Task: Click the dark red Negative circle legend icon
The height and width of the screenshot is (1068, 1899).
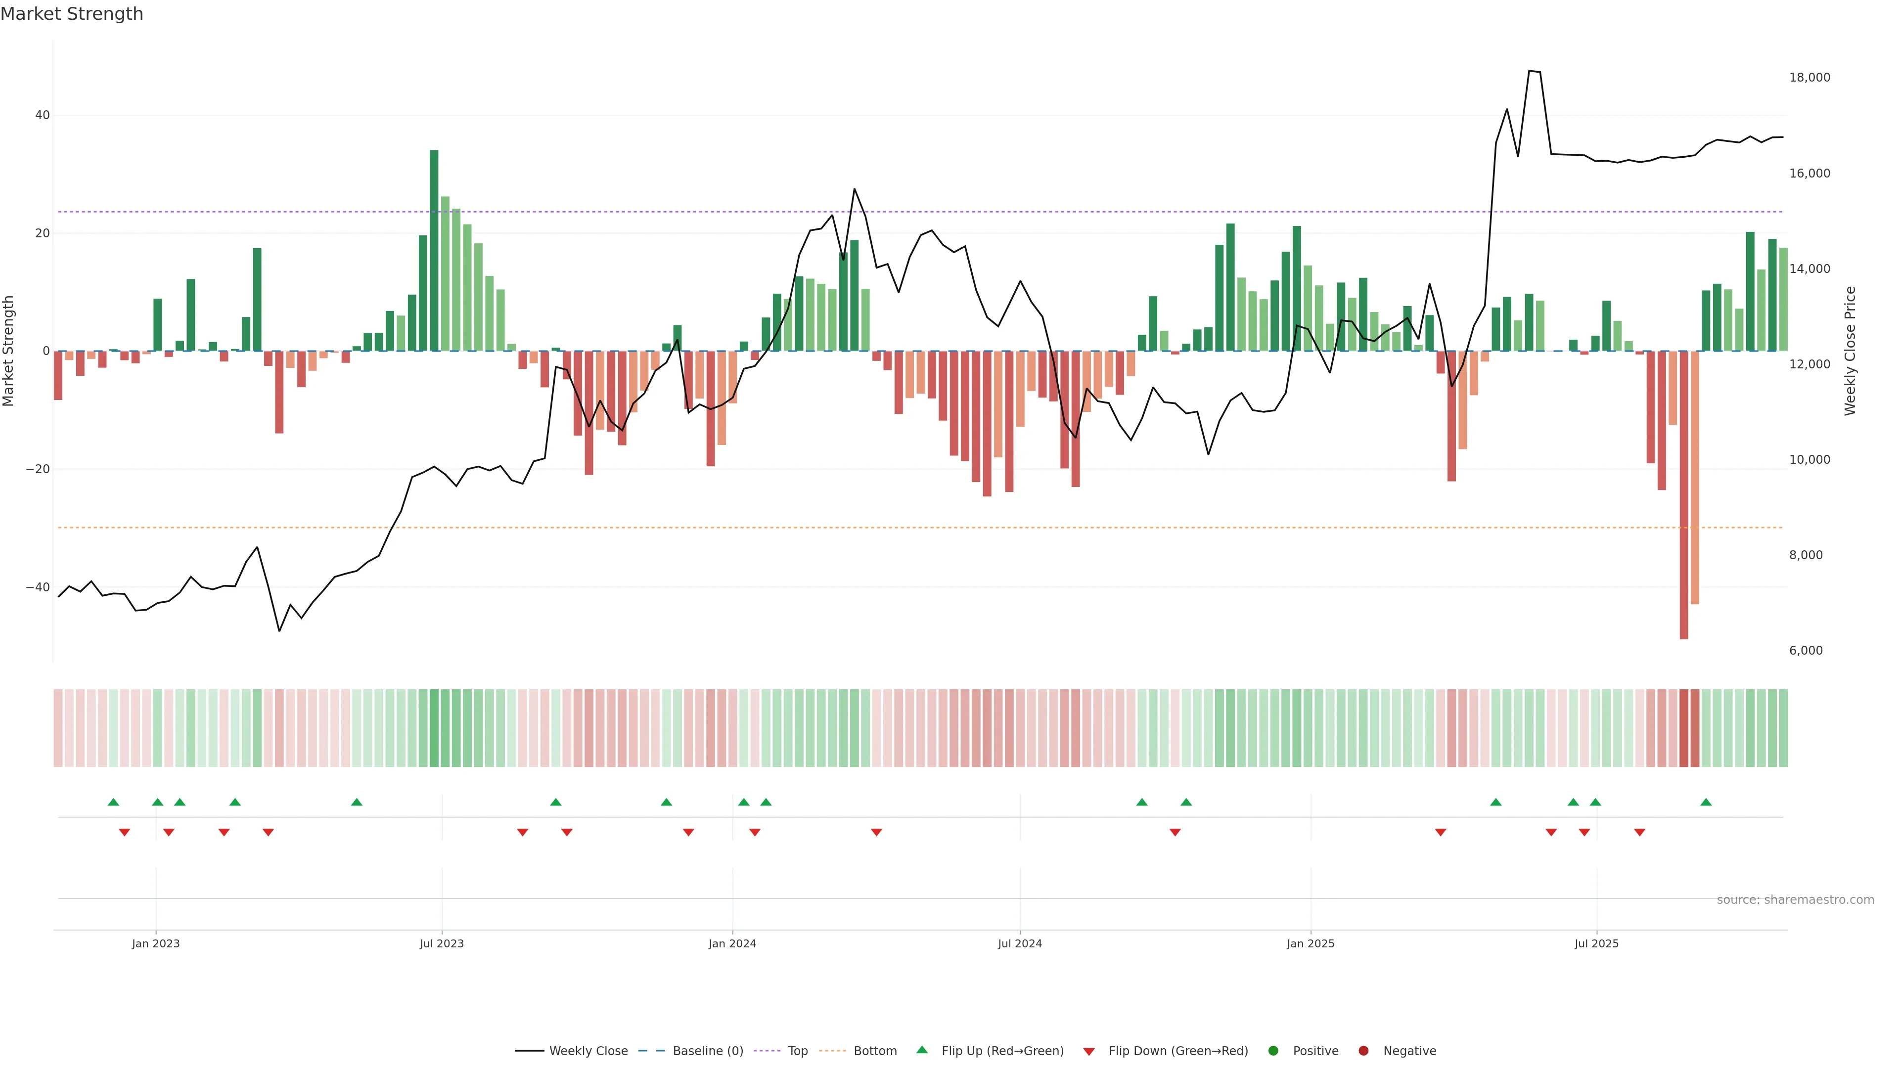Action: pos(1363,1051)
